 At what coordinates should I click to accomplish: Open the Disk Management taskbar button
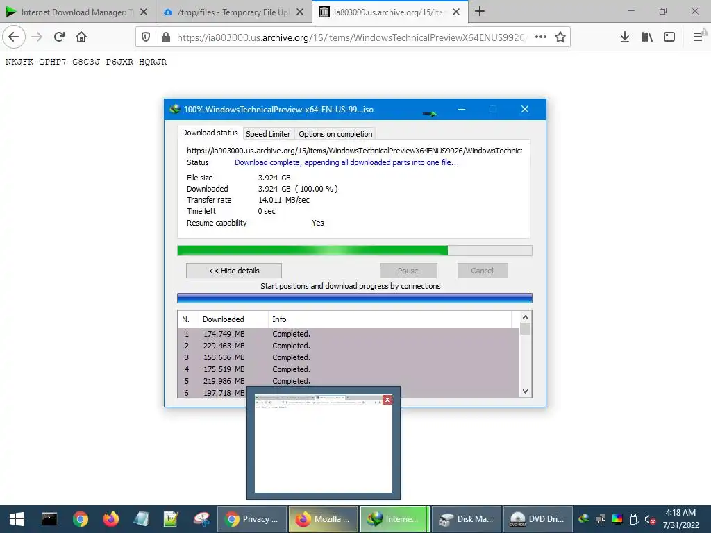466,519
